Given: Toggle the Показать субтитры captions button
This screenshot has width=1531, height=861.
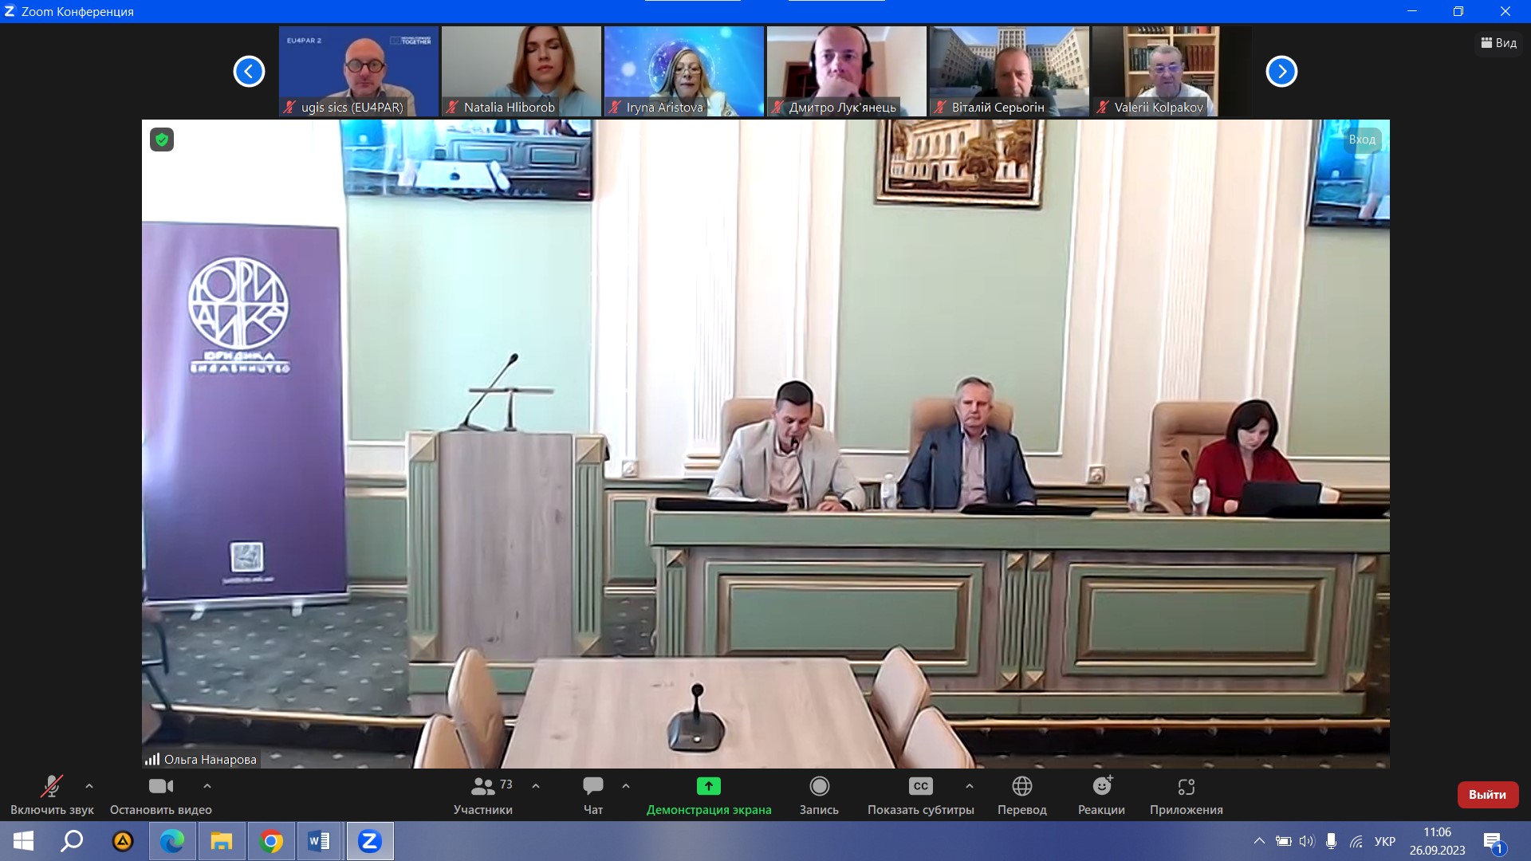Looking at the screenshot, I should [x=920, y=796].
